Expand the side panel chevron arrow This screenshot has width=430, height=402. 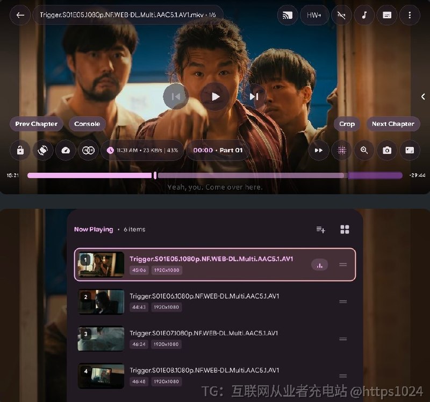[x=423, y=96]
